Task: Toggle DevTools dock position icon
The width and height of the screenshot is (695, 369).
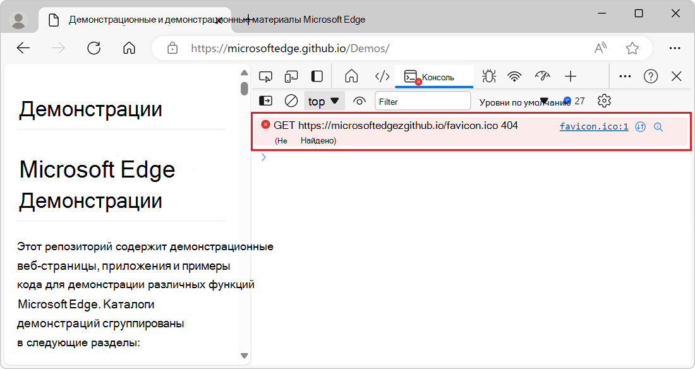Action: pos(317,76)
